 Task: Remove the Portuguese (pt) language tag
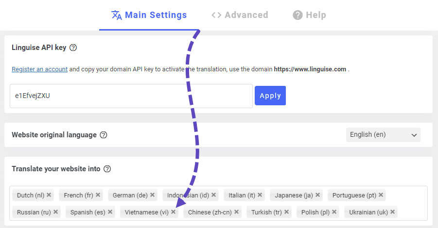coord(381,195)
